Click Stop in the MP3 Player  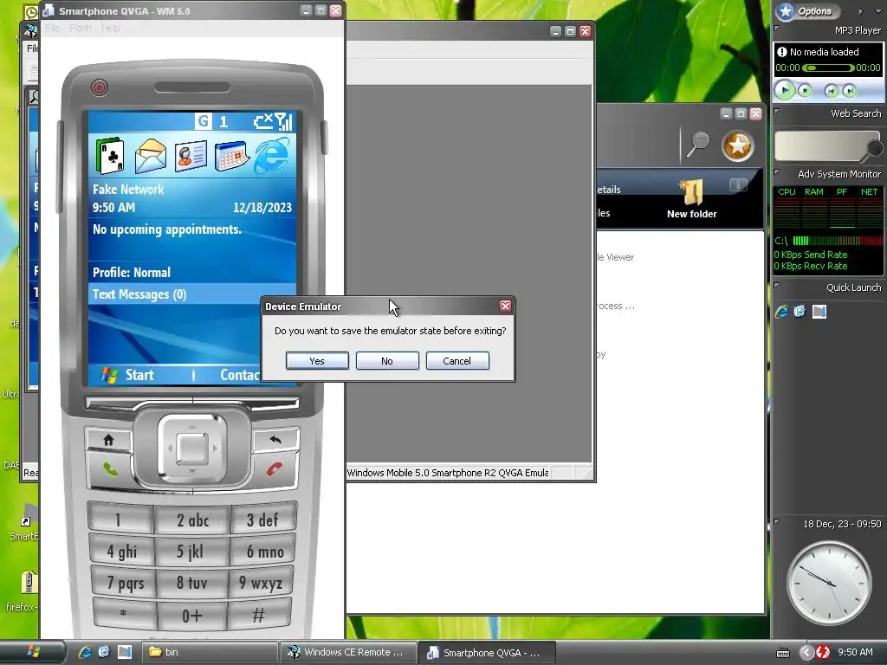coord(805,90)
